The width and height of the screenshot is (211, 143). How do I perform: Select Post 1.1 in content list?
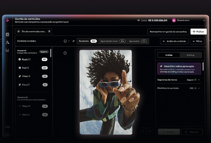(x=33, y=68)
